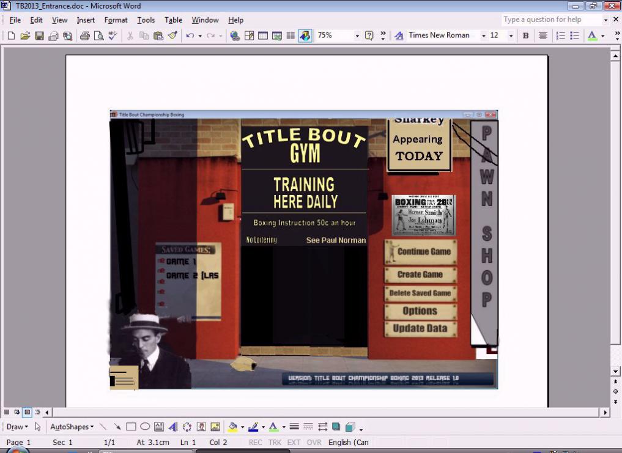
Task: Select the Rectangle drawing tool
Action: click(131, 427)
